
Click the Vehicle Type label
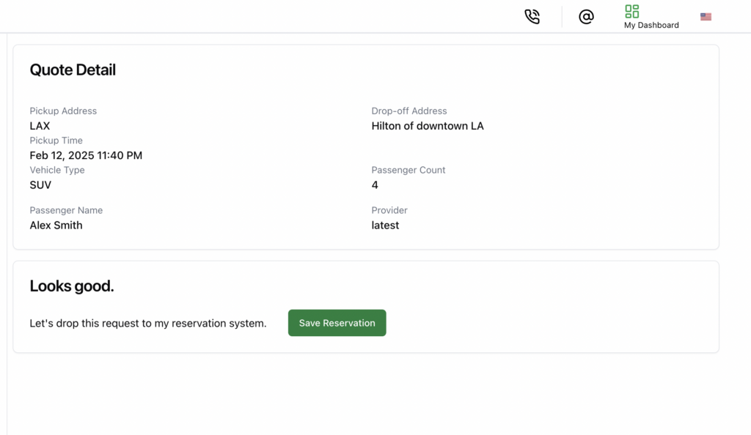click(57, 170)
